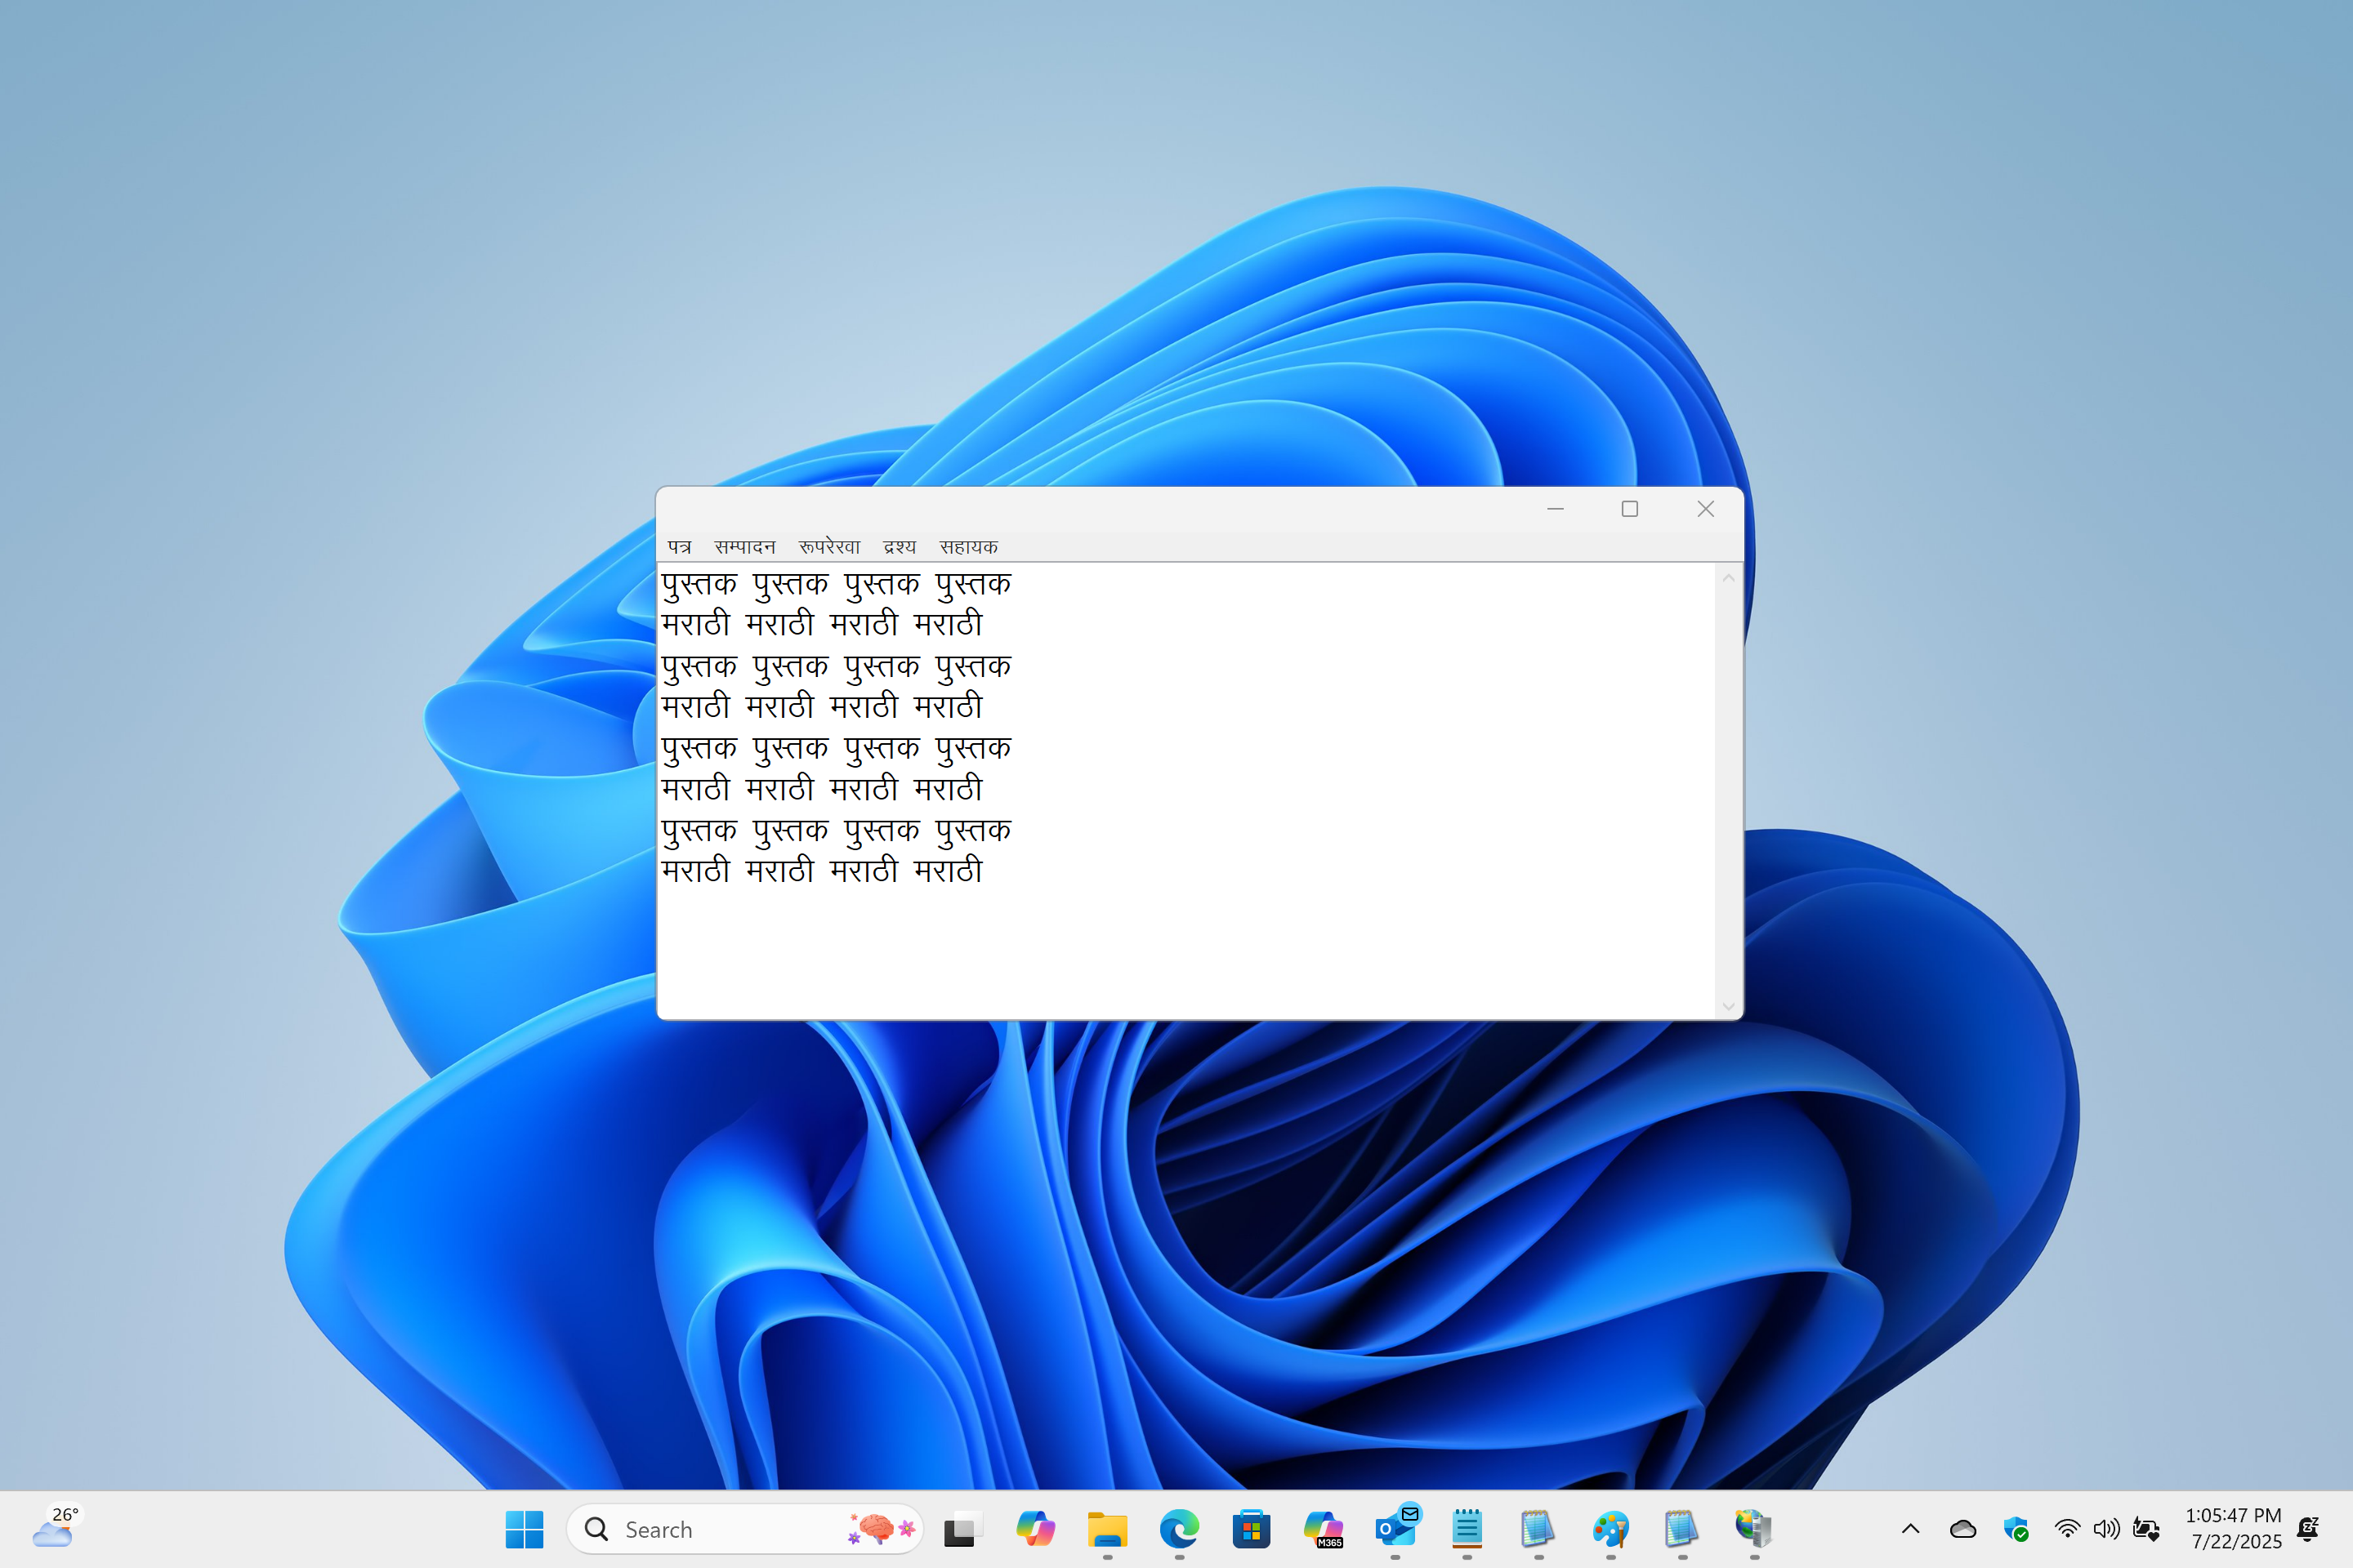Open Paint from the taskbar
2353x1568 pixels.
pos(1610,1529)
